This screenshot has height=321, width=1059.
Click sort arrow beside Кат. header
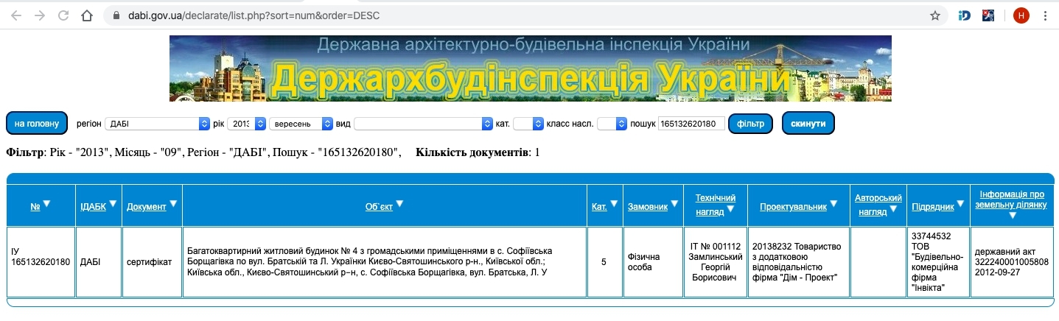[x=614, y=204]
